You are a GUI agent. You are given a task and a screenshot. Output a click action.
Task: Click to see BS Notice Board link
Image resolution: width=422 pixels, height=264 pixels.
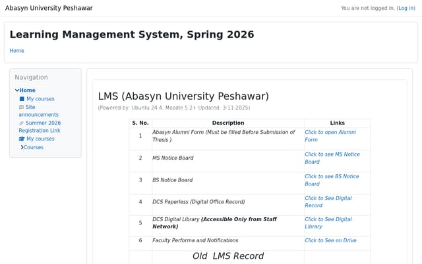coord(332,180)
